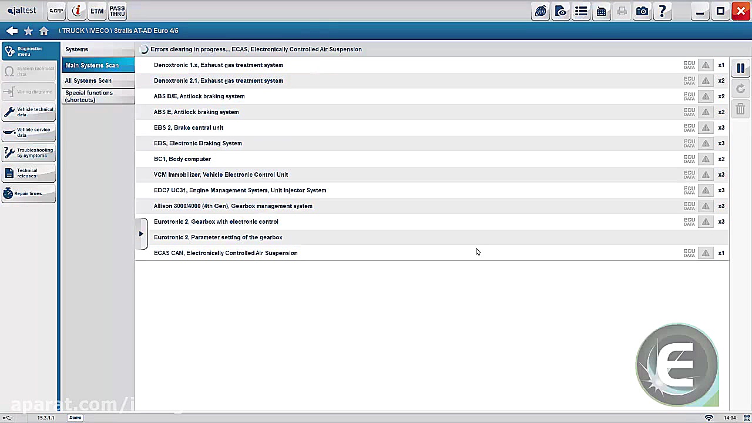Open Wiring diagrams
This screenshot has width=752, height=423.
(x=29, y=92)
